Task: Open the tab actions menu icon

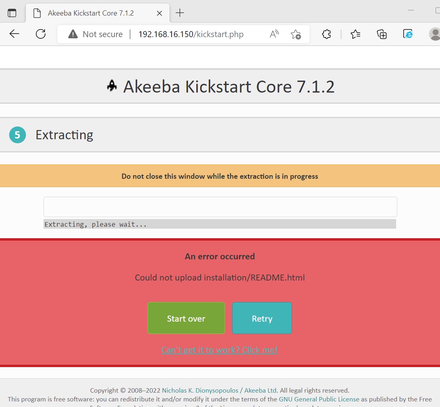Action: point(12,13)
